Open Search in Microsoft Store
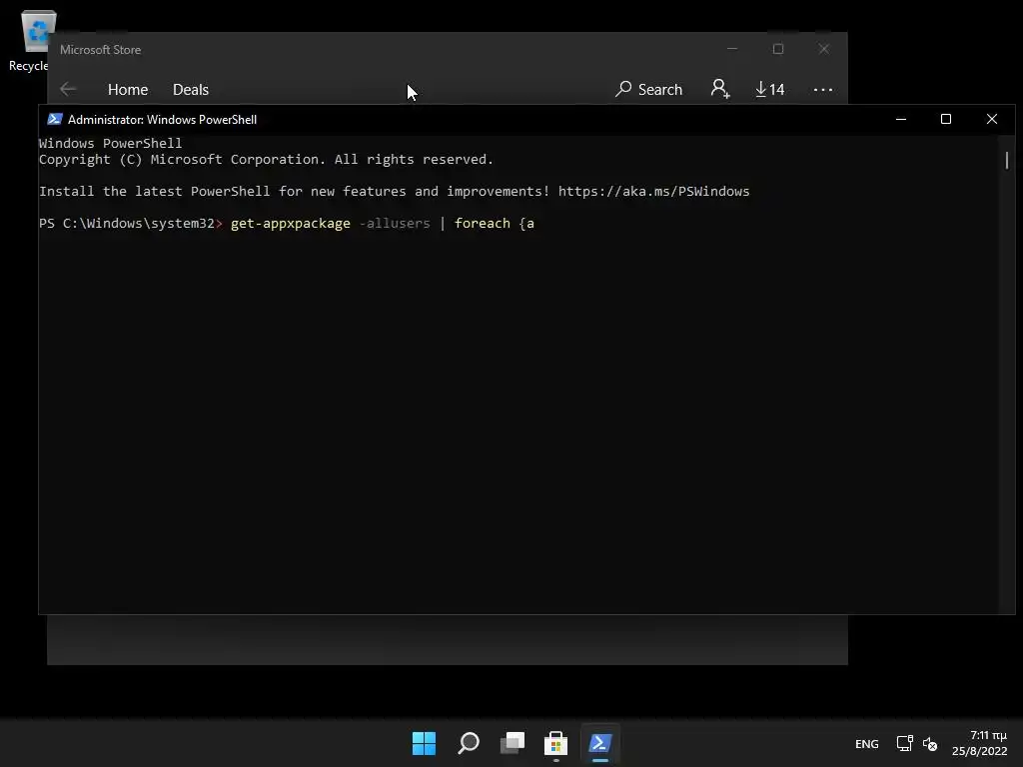 click(649, 89)
